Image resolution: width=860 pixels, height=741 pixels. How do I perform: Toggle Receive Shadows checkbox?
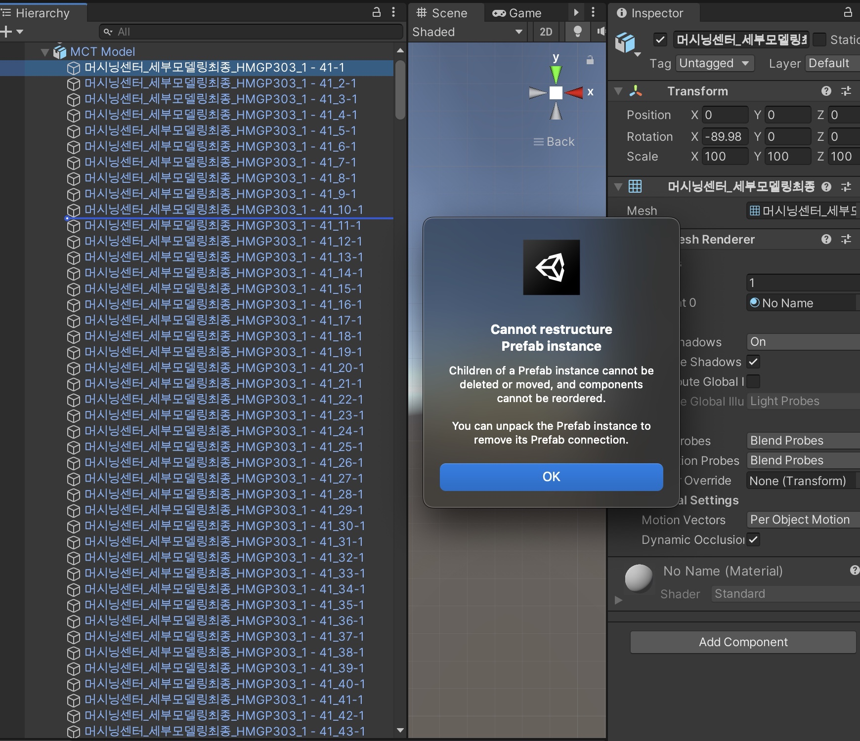tap(753, 362)
